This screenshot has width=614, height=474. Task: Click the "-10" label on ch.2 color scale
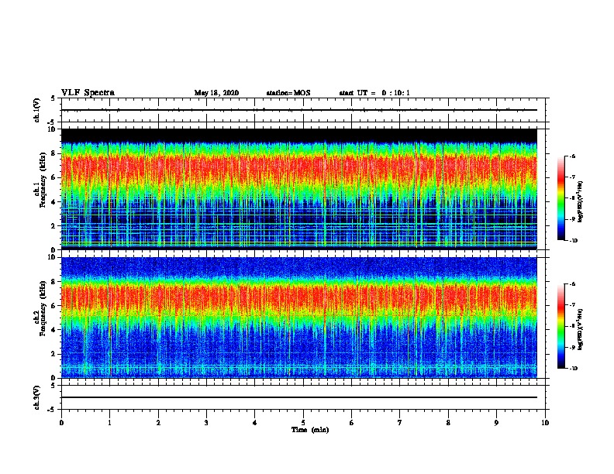(573, 369)
